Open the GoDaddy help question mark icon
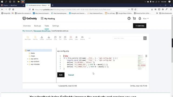The height and width of the screenshot is (97, 173). click(x=129, y=19)
